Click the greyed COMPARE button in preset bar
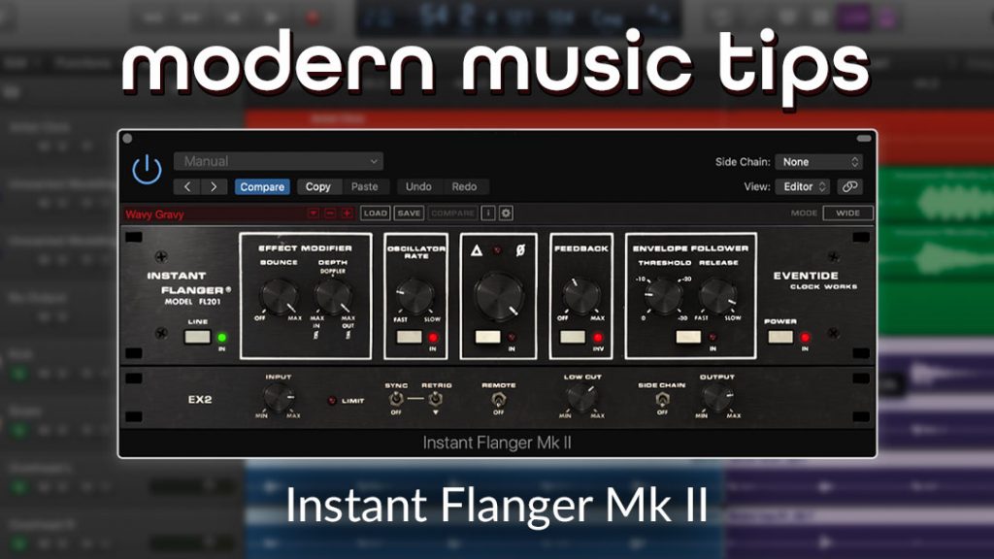 click(x=452, y=214)
